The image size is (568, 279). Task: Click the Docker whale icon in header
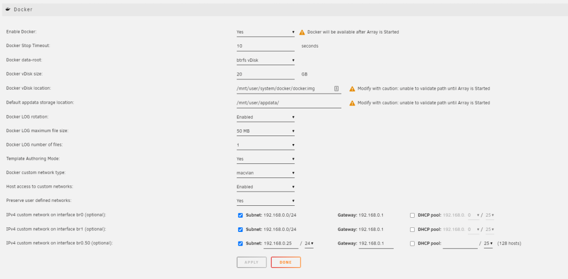pos(8,10)
